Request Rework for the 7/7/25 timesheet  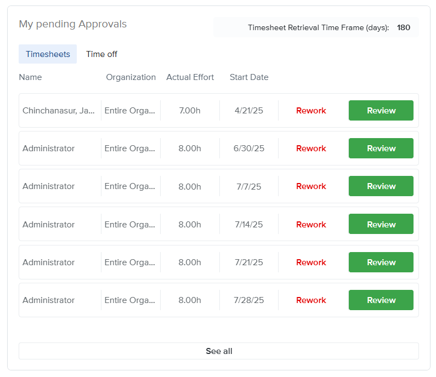coord(311,186)
